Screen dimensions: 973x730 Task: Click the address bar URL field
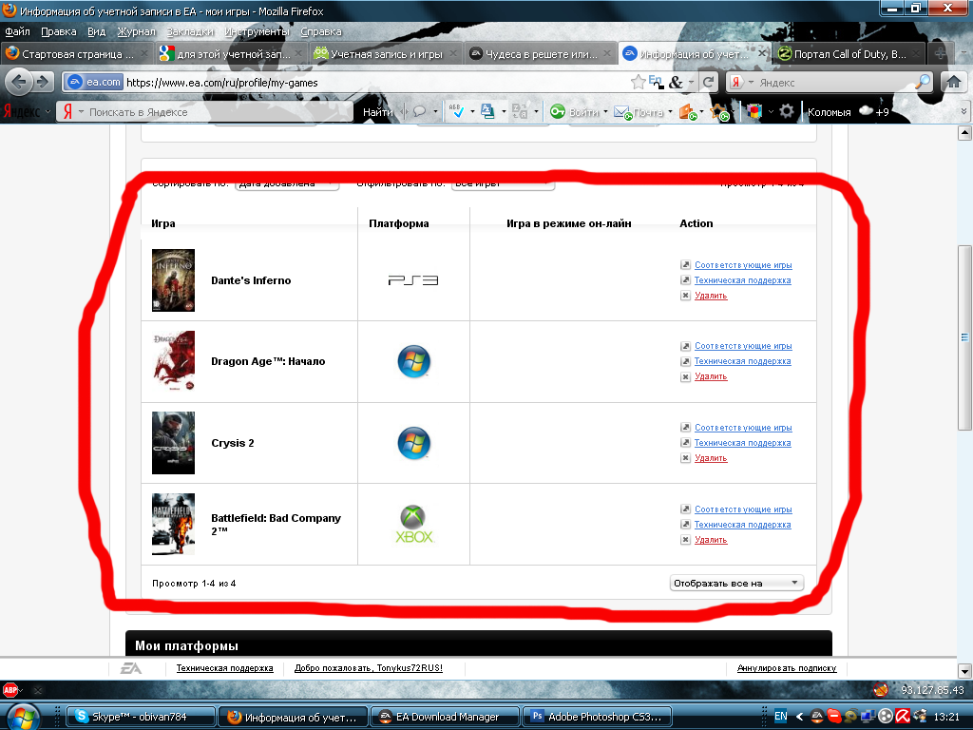pos(375,82)
